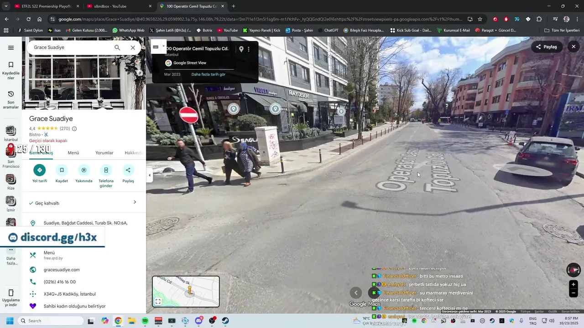Open Spotify from the taskbar
The width and height of the screenshot is (584, 328).
point(145,321)
